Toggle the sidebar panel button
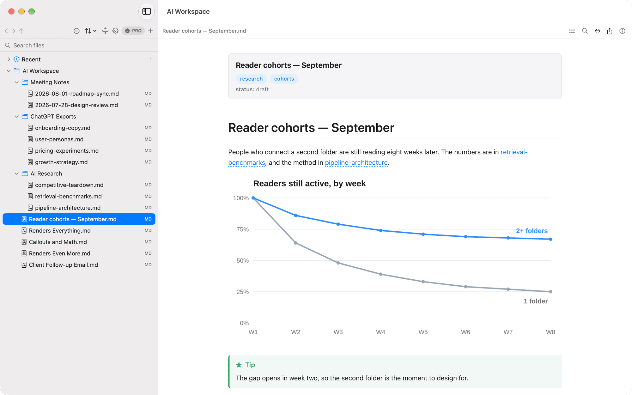The height and width of the screenshot is (395, 632). [147, 11]
